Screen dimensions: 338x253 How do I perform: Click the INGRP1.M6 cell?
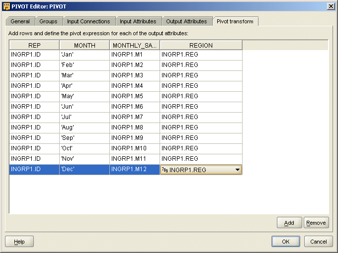[x=135, y=107]
